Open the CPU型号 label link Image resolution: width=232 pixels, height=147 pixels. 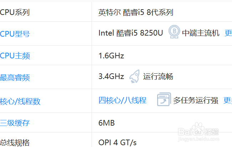point(15,34)
